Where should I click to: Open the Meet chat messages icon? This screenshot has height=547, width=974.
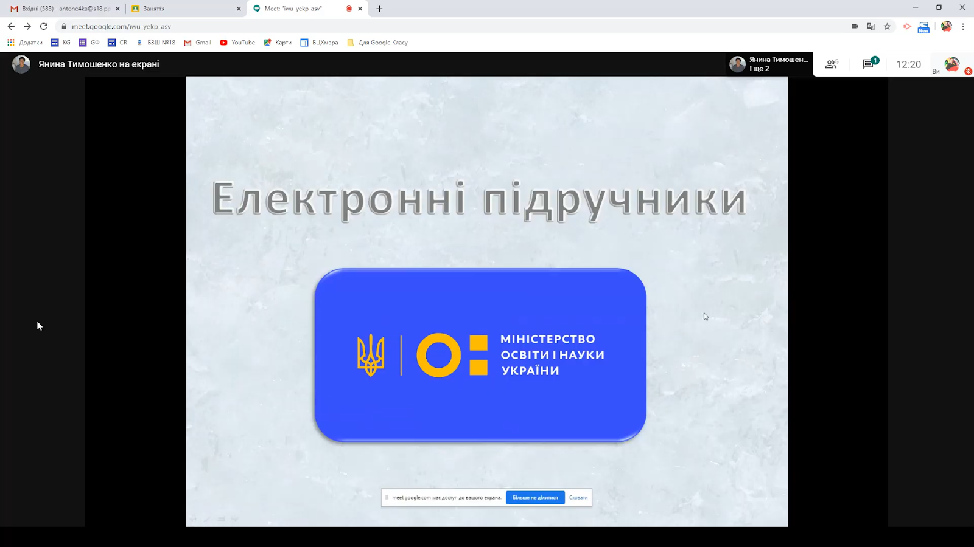(869, 64)
